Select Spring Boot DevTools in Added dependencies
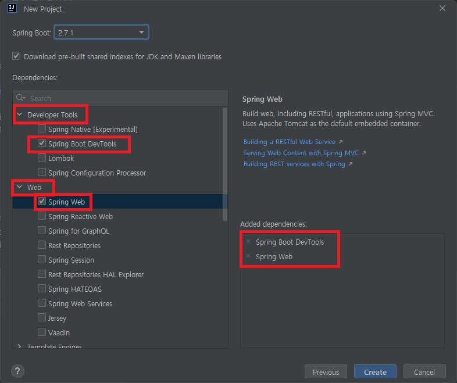 290,242
